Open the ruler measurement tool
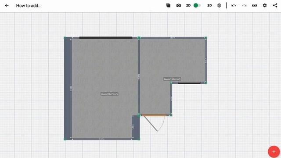This screenshot has width=281, height=158. (255, 6)
